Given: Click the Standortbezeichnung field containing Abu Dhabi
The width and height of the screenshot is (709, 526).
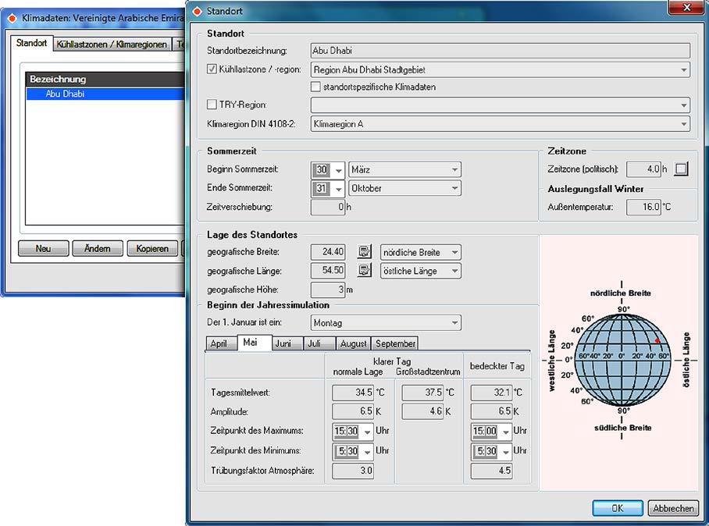Looking at the screenshot, I should pos(500,51).
